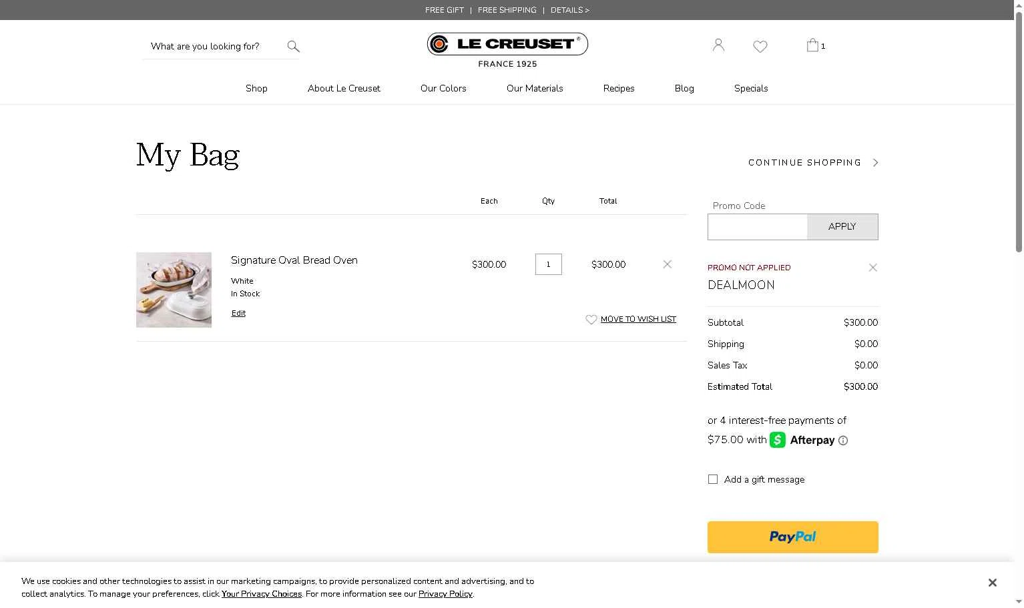Screen dimensions: 1024x608
Task: Check the Add a gift message box
Action: point(713,479)
